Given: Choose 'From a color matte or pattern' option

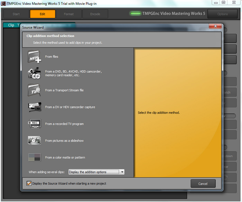Looking at the screenshot, I should [x=65, y=157].
